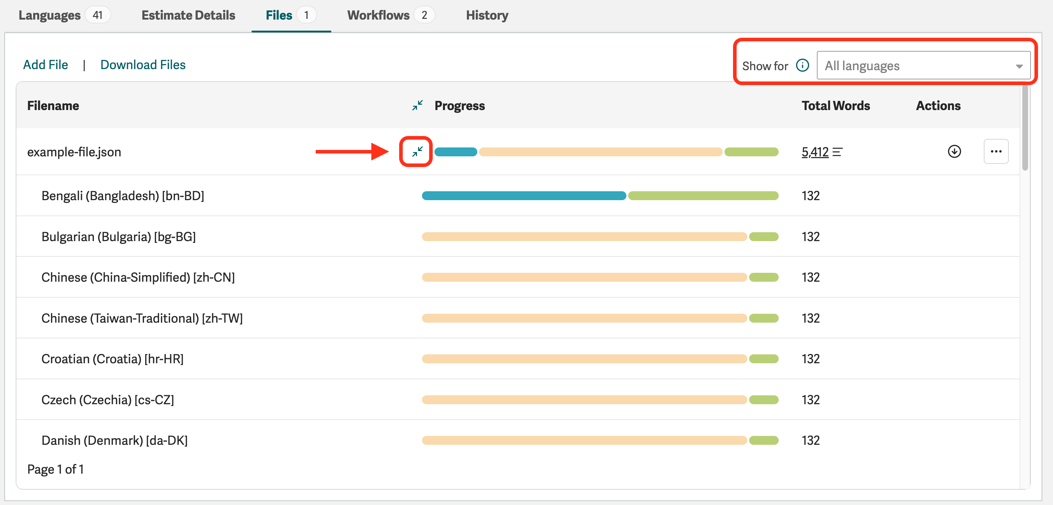
Task: Open the History tab
Action: [487, 15]
